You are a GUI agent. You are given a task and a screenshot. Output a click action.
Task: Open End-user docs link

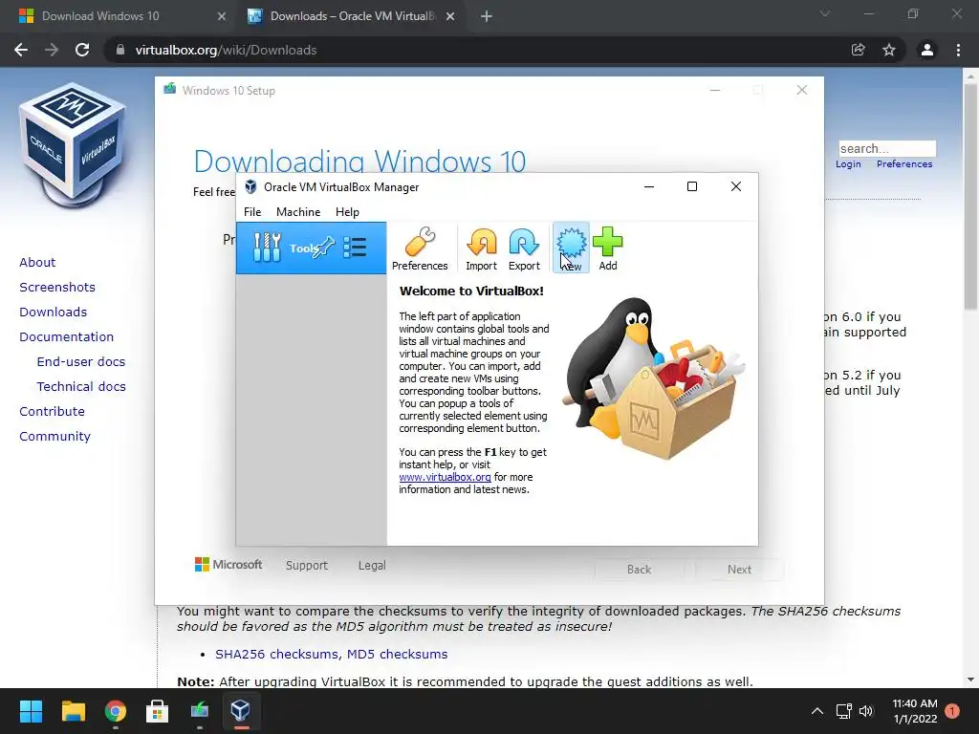(81, 362)
